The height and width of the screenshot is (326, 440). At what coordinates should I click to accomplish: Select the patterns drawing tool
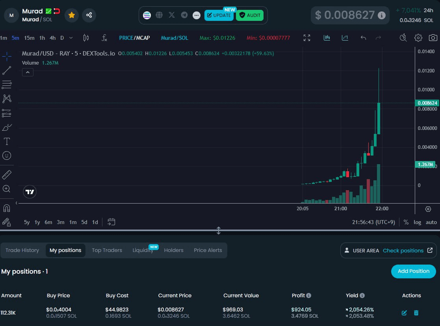pyautogui.click(x=7, y=98)
